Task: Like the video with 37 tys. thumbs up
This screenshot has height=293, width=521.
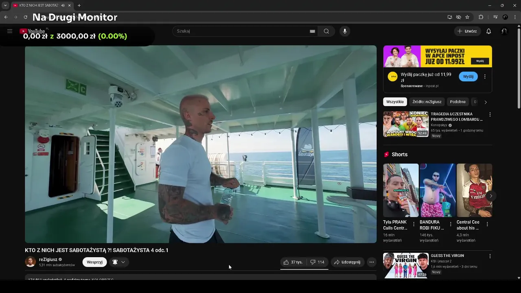Action: (293, 262)
